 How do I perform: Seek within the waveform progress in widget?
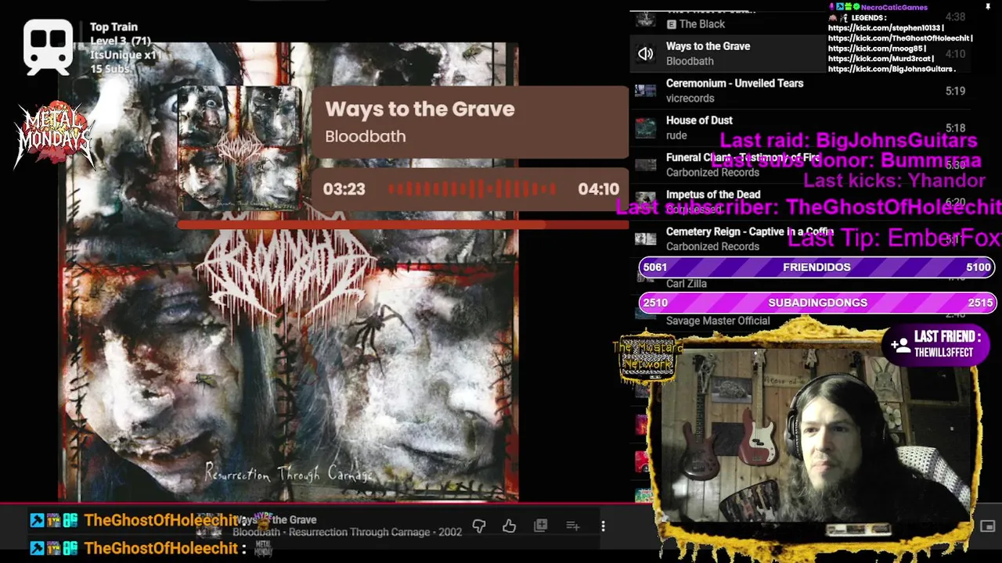[472, 189]
